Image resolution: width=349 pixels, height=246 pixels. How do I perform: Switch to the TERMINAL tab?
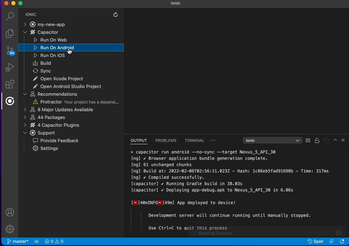(x=194, y=140)
